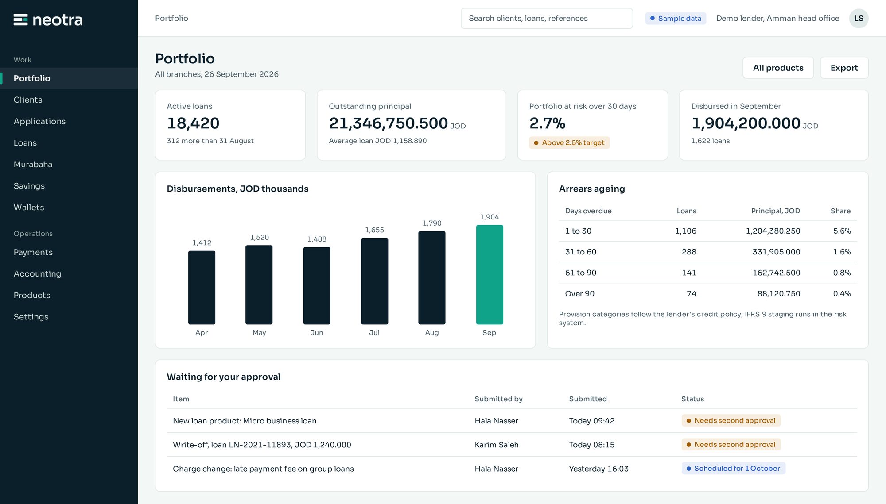Viewport: 886px width, 504px height.
Task: Click the Portfolio breadcrumb in the header
Action: pos(171,18)
